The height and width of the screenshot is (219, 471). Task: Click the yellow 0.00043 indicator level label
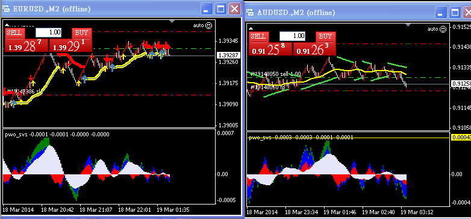pos(461,138)
